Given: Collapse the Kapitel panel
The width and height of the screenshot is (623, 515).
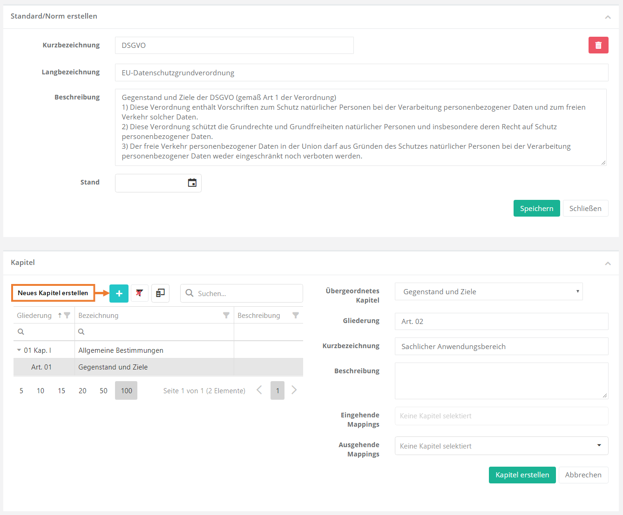Looking at the screenshot, I should (608, 263).
